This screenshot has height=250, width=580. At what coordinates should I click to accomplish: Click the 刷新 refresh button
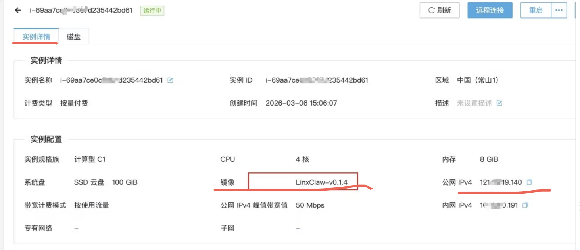tap(440, 10)
